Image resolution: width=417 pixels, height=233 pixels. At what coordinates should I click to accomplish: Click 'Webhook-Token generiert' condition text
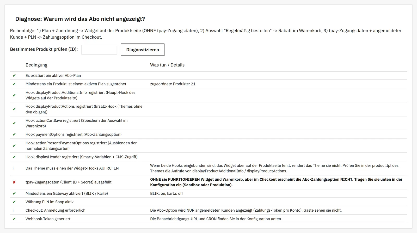pos(48,219)
